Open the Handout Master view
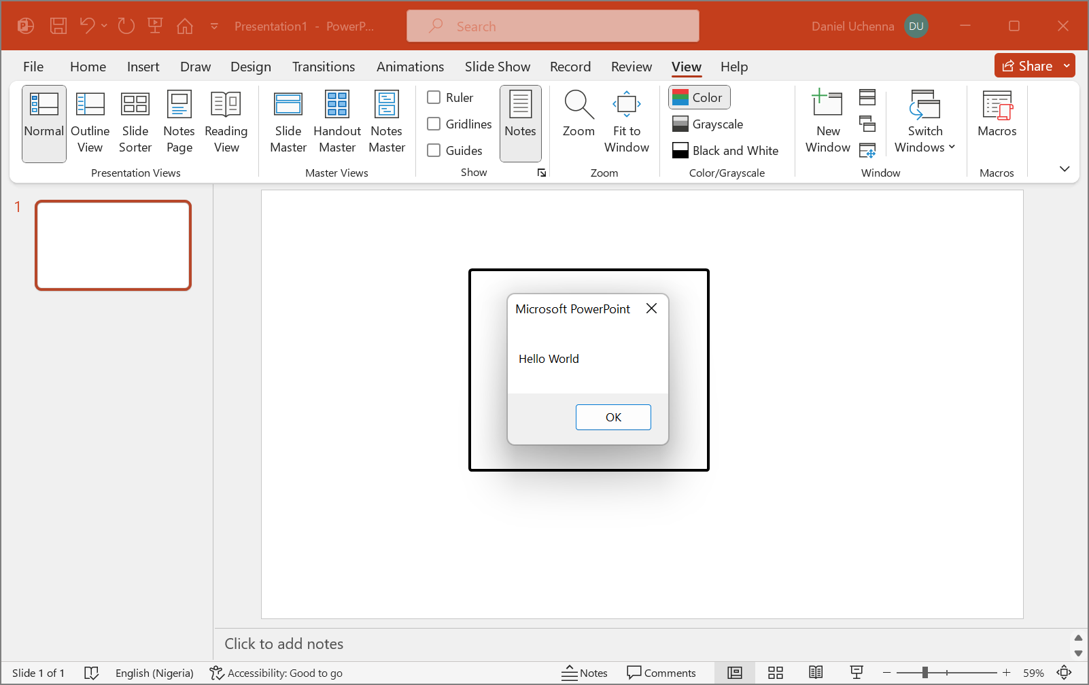Screen dimensions: 1089x685 337,123
